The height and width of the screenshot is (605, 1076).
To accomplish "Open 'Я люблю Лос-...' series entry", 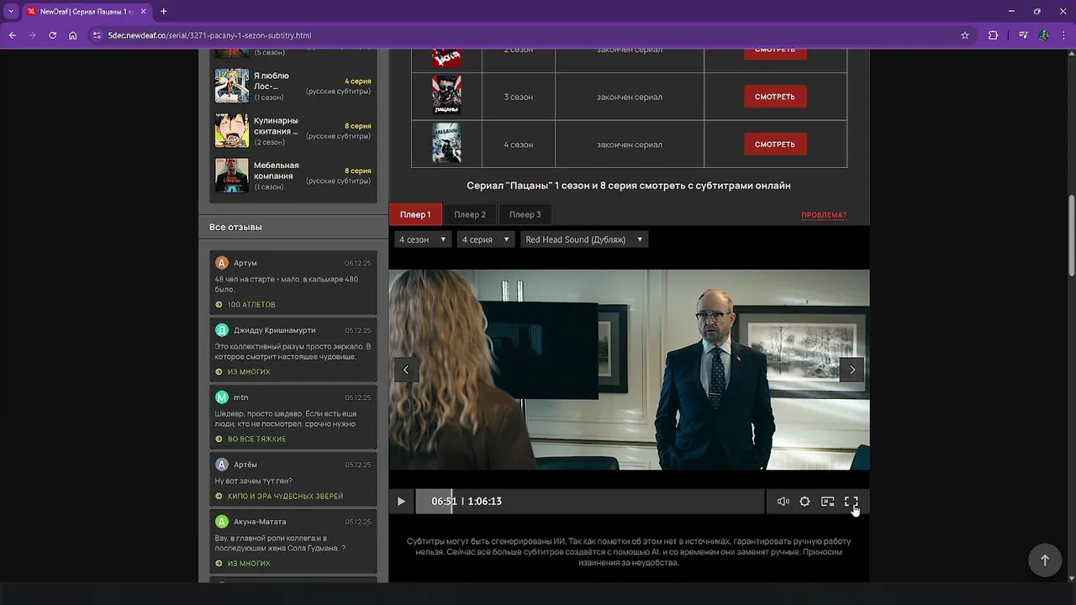I will click(293, 86).
